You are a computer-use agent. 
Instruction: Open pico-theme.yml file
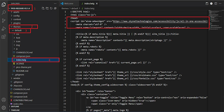24,67
